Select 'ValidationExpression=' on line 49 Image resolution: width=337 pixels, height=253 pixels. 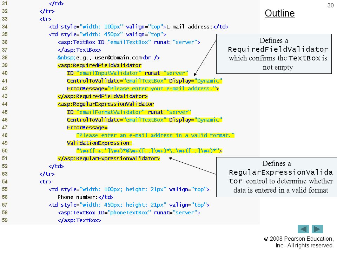tap(99, 143)
